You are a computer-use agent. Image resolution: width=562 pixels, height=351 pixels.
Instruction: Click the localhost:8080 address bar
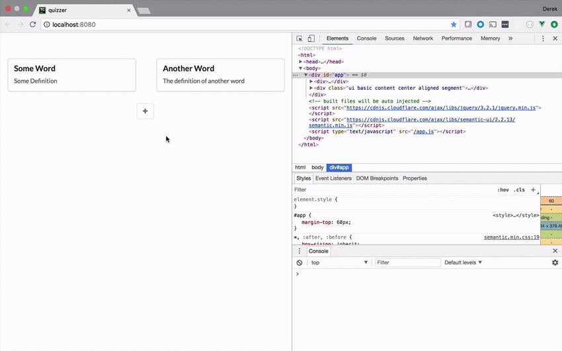[249, 24]
